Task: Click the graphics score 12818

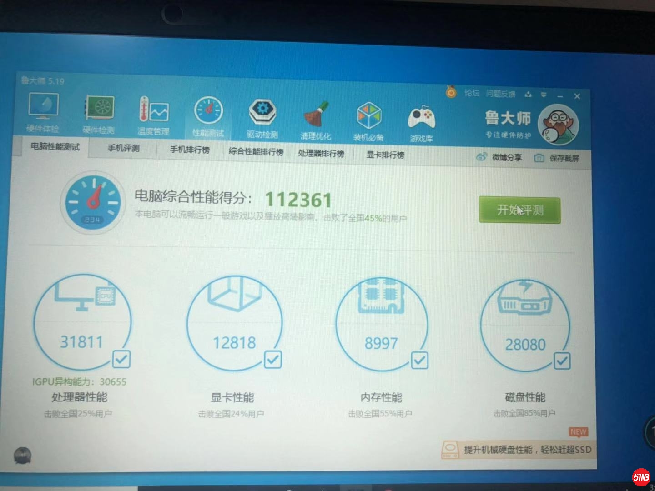Action: click(235, 342)
